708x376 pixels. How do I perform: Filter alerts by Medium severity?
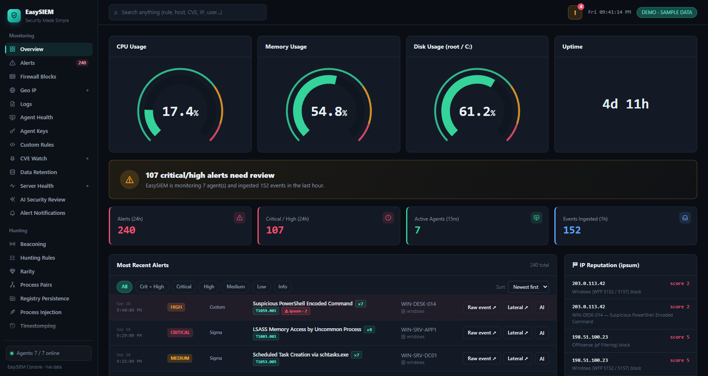[235, 287]
